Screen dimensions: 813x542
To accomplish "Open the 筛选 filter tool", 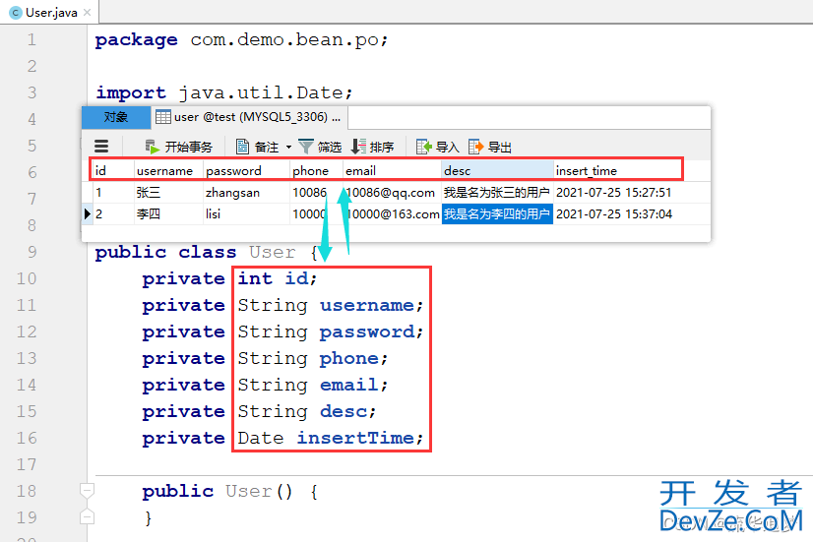I will (320, 148).
